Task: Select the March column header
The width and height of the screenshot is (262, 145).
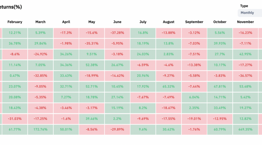Action: point(40,22)
